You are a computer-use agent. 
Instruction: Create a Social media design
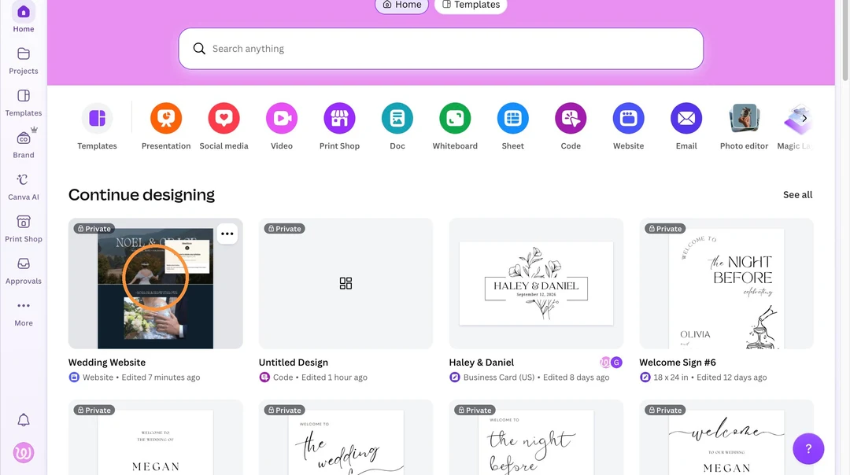224,118
